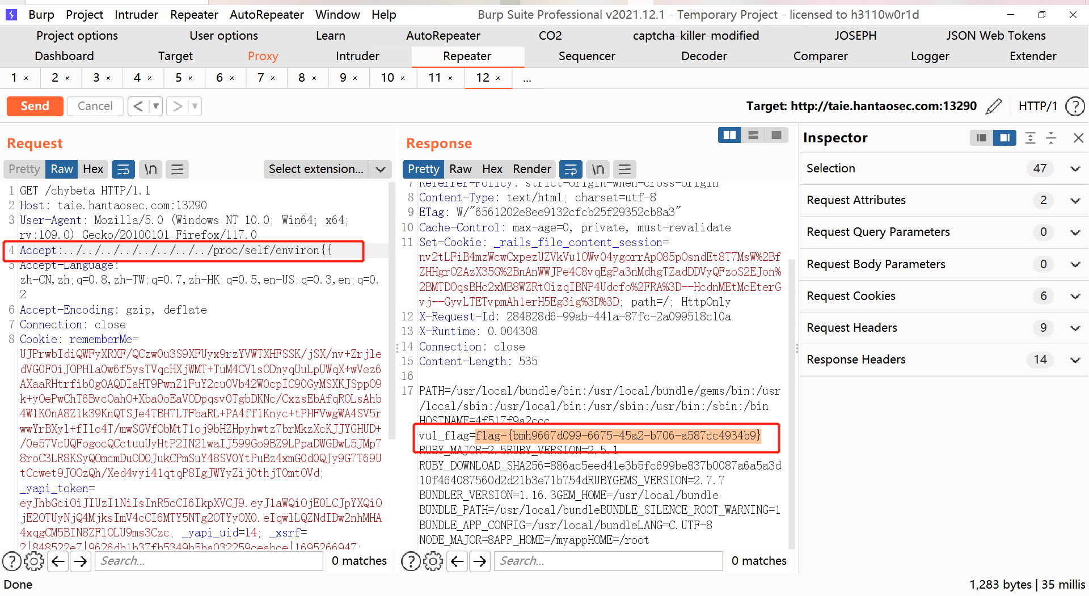The height and width of the screenshot is (596, 1089).
Task: Click the HTTP/1 protocol button
Action: point(1037,106)
